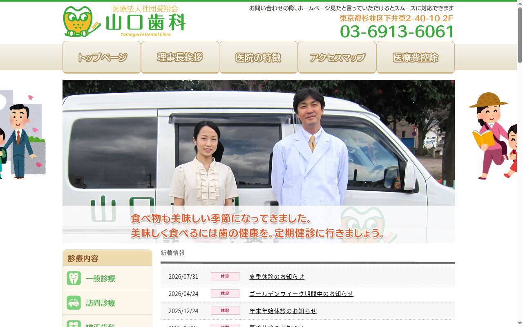Click the 新着情報 section heading
Image resolution: width=523 pixels, height=327 pixels.
coord(173,253)
